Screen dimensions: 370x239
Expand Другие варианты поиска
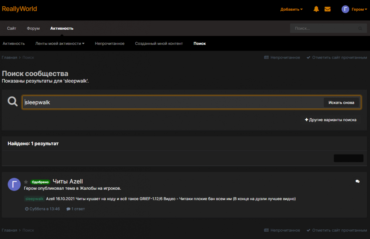click(330, 120)
